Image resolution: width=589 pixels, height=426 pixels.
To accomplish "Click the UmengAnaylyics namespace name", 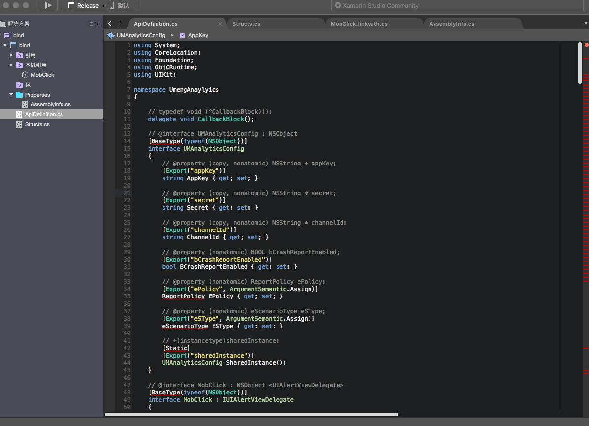I will point(194,90).
